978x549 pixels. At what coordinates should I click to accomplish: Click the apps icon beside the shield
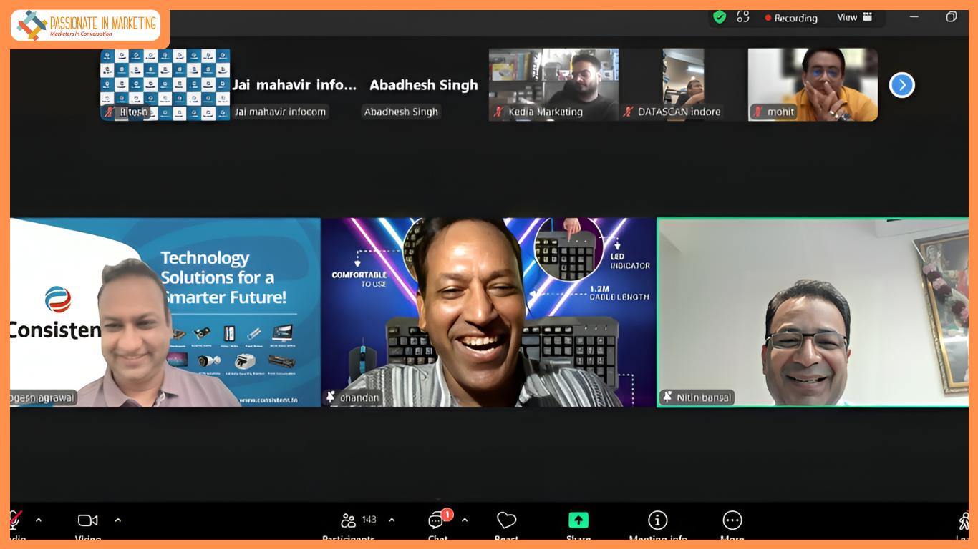(743, 17)
